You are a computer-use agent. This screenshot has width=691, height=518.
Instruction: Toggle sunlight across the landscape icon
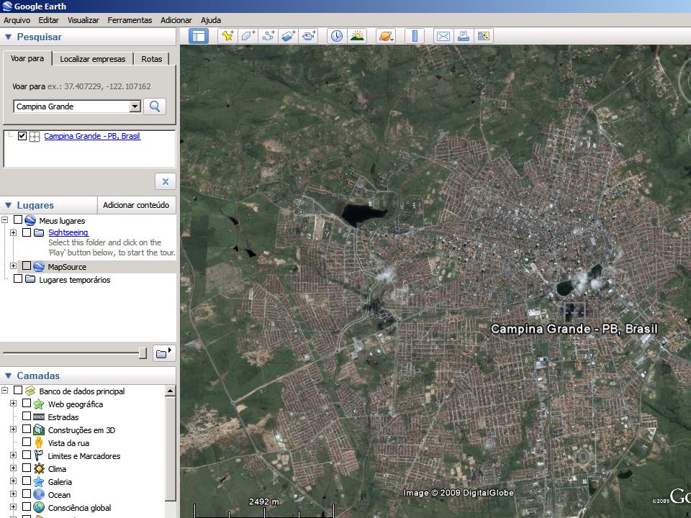click(357, 36)
